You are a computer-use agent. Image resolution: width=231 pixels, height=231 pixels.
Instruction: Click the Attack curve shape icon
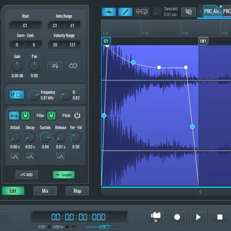point(15,157)
